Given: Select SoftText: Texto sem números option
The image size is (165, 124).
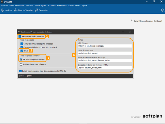Looking at the screenshot, I should [21, 64].
